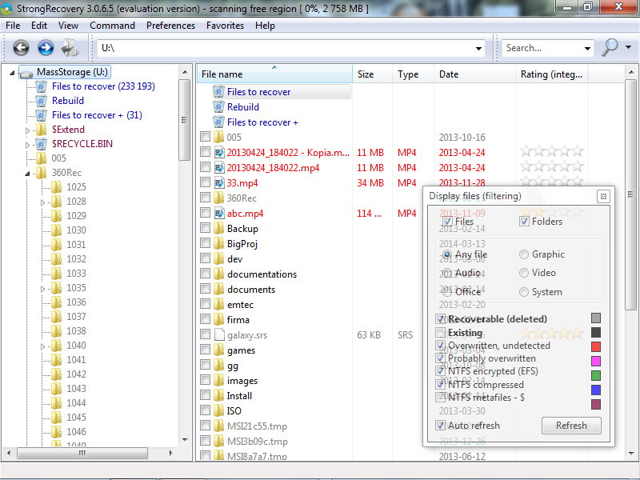The height and width of the screenshot is (480, 640).
Task: Open the path address dropdown
Action: coord(479,48)
